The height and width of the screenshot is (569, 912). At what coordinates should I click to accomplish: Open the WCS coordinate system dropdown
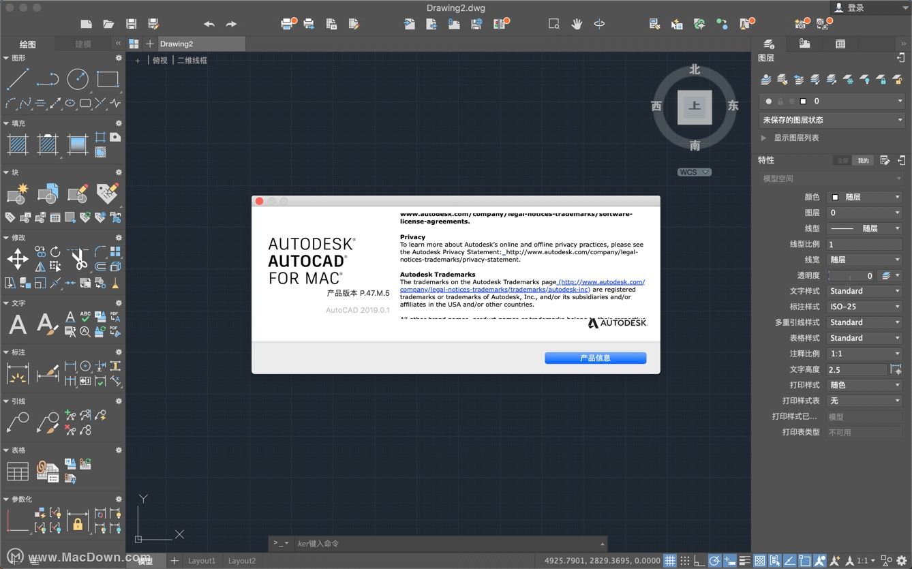click(x=694, y=172)
